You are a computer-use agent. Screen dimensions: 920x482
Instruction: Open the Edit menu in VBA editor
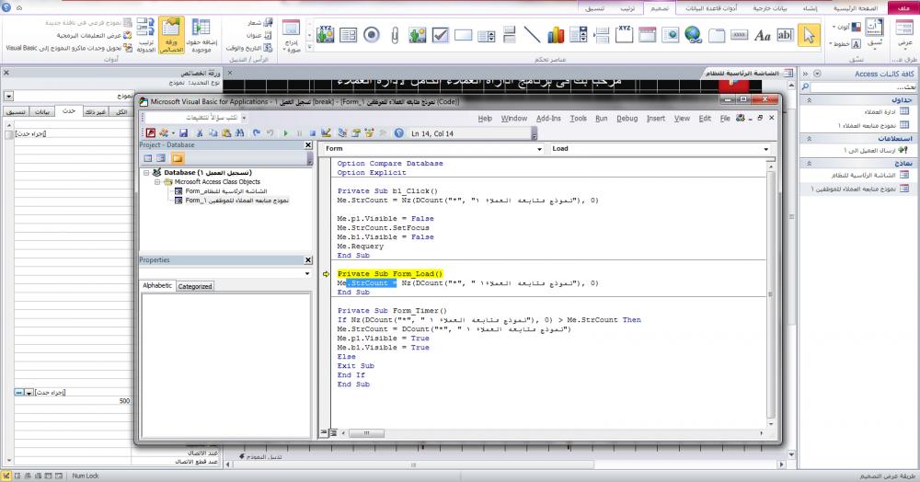click(705, 119)
